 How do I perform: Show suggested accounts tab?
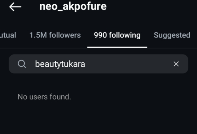tap(172, 35)
